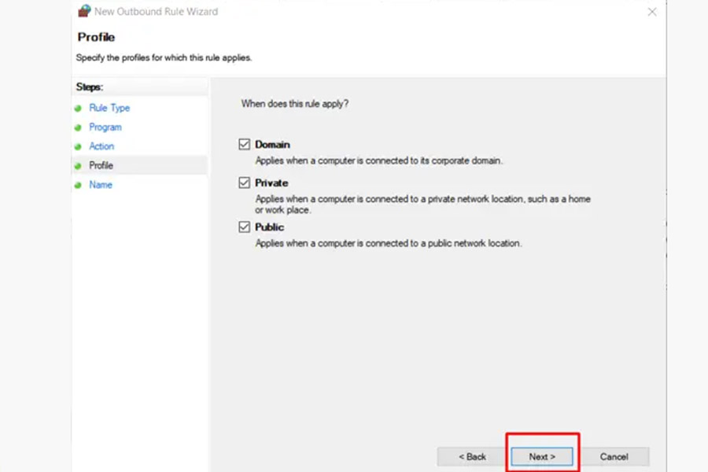Open the Program step link
The image size is (708, 472).
105,127
